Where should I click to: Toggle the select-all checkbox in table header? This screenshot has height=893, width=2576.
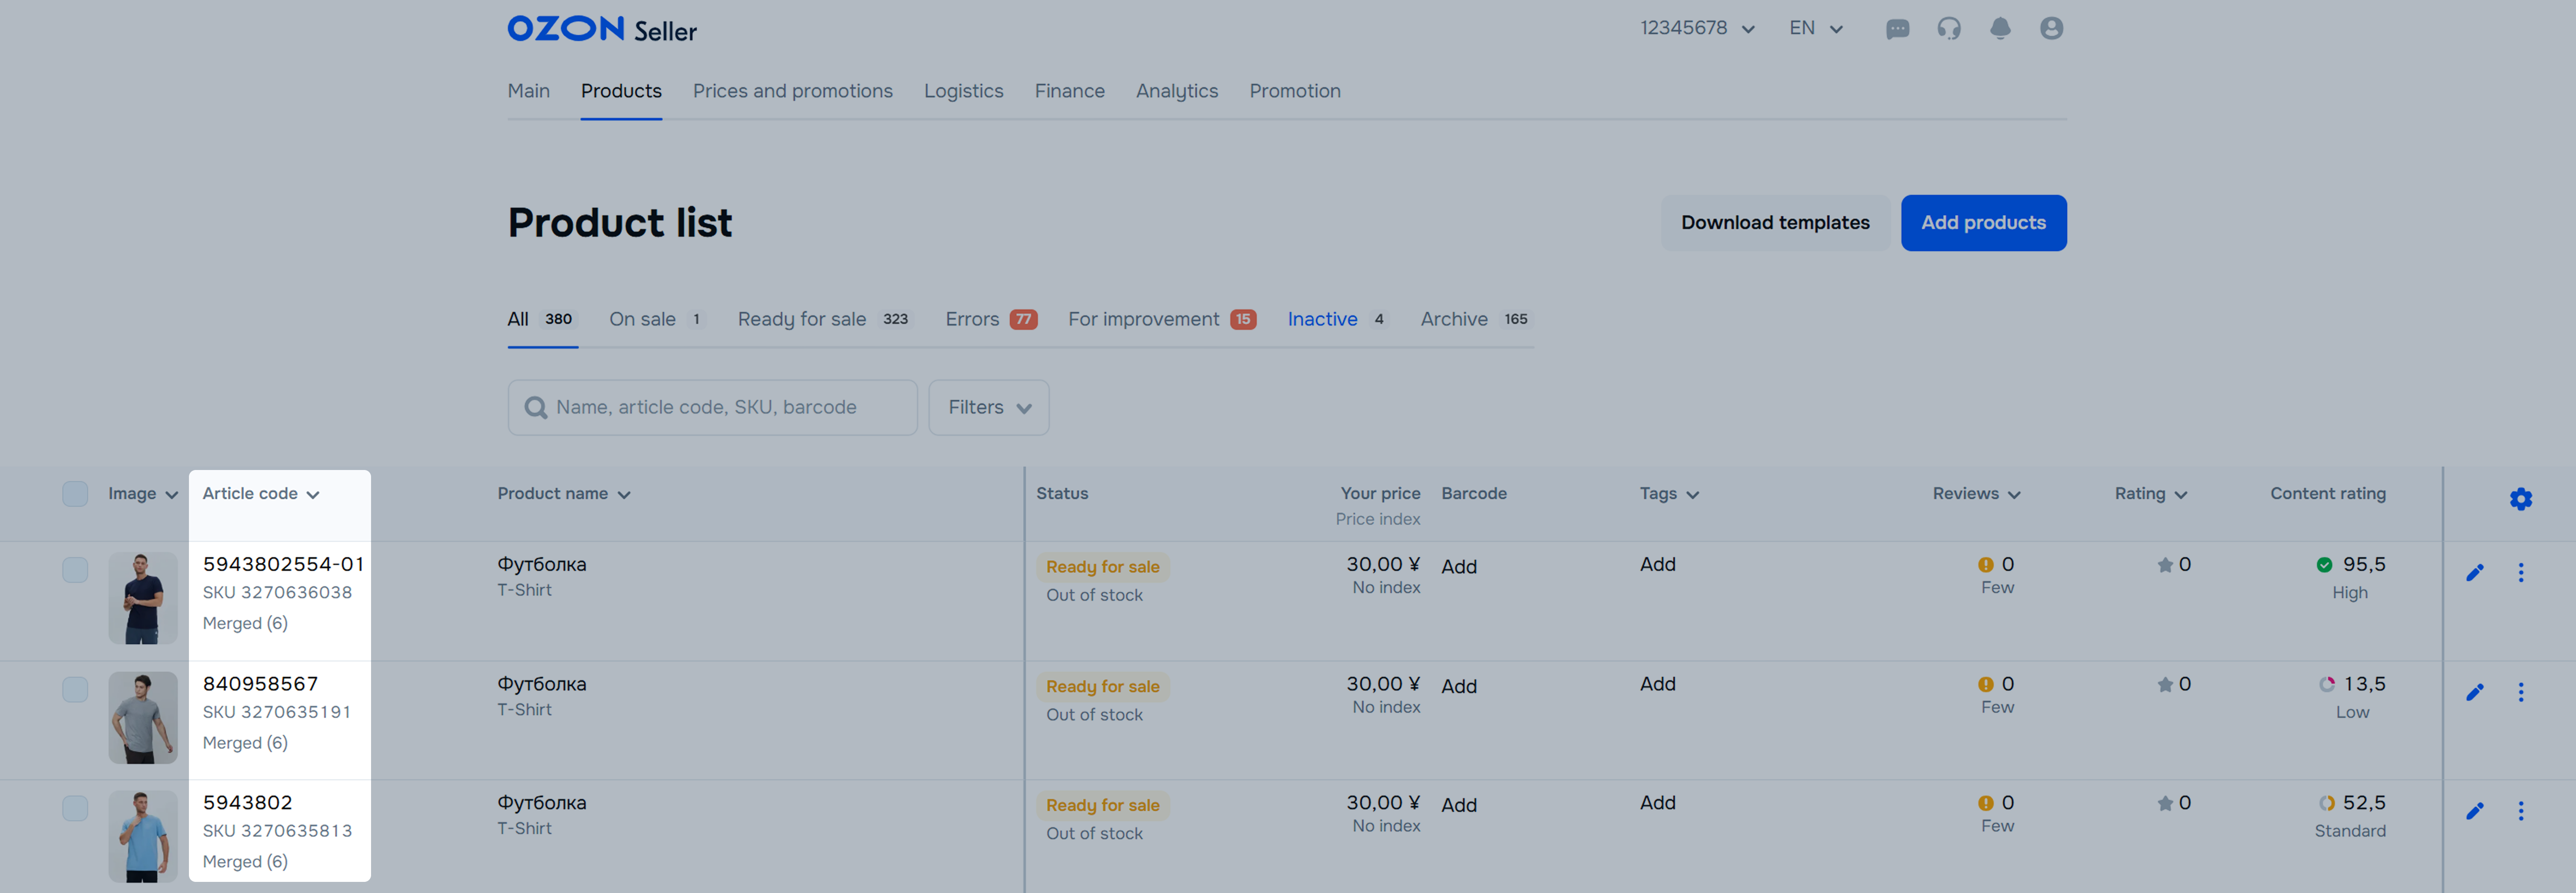click(x=75, y=494)
